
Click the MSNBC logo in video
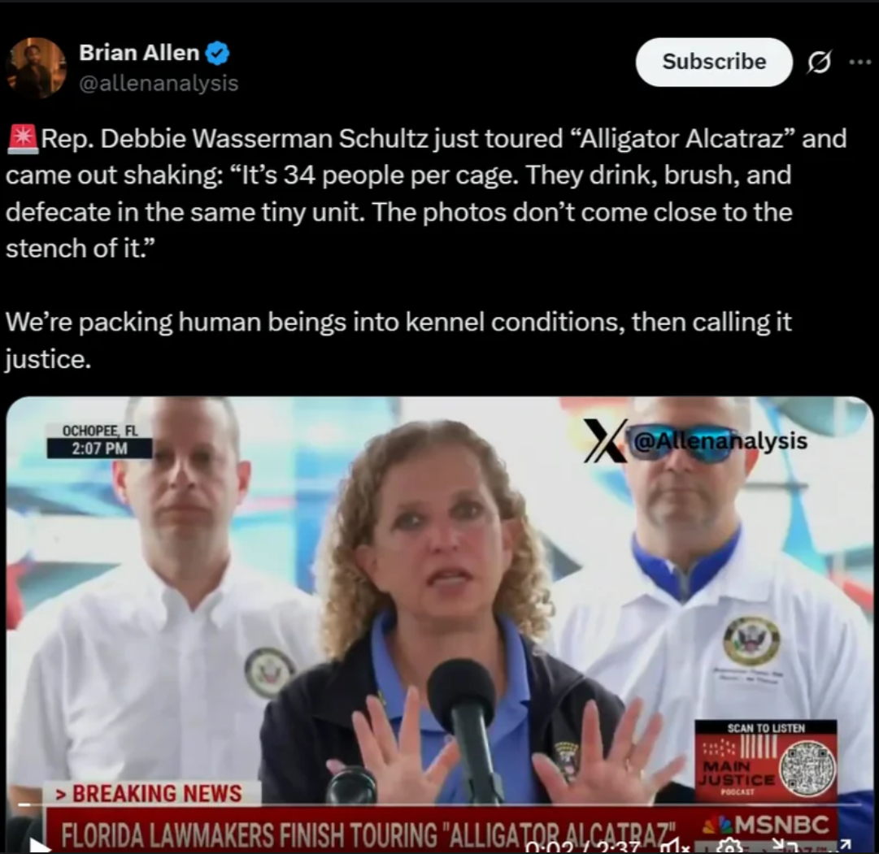tap(766, 825)
